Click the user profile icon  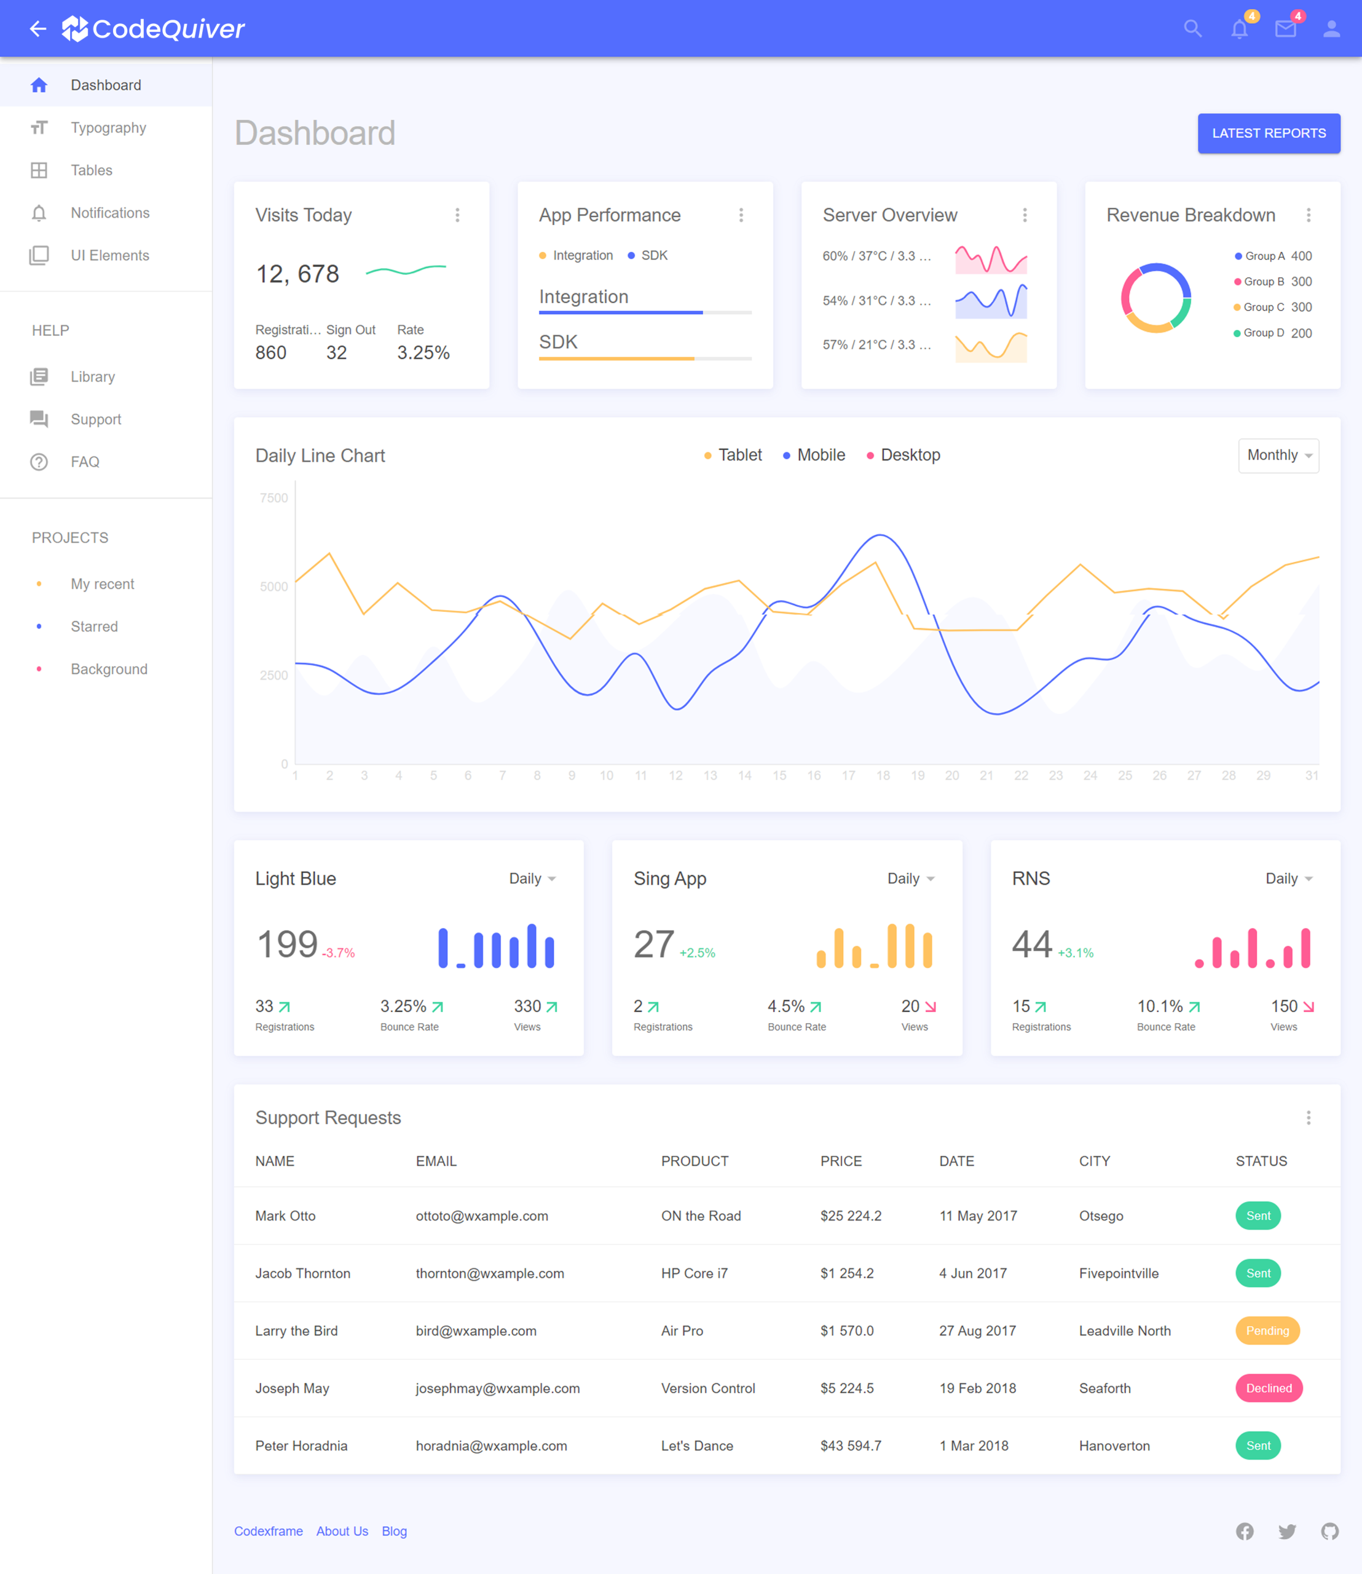pos(1331,29)
